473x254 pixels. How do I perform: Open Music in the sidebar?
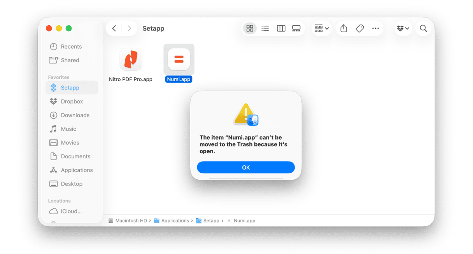click(72, 129)
